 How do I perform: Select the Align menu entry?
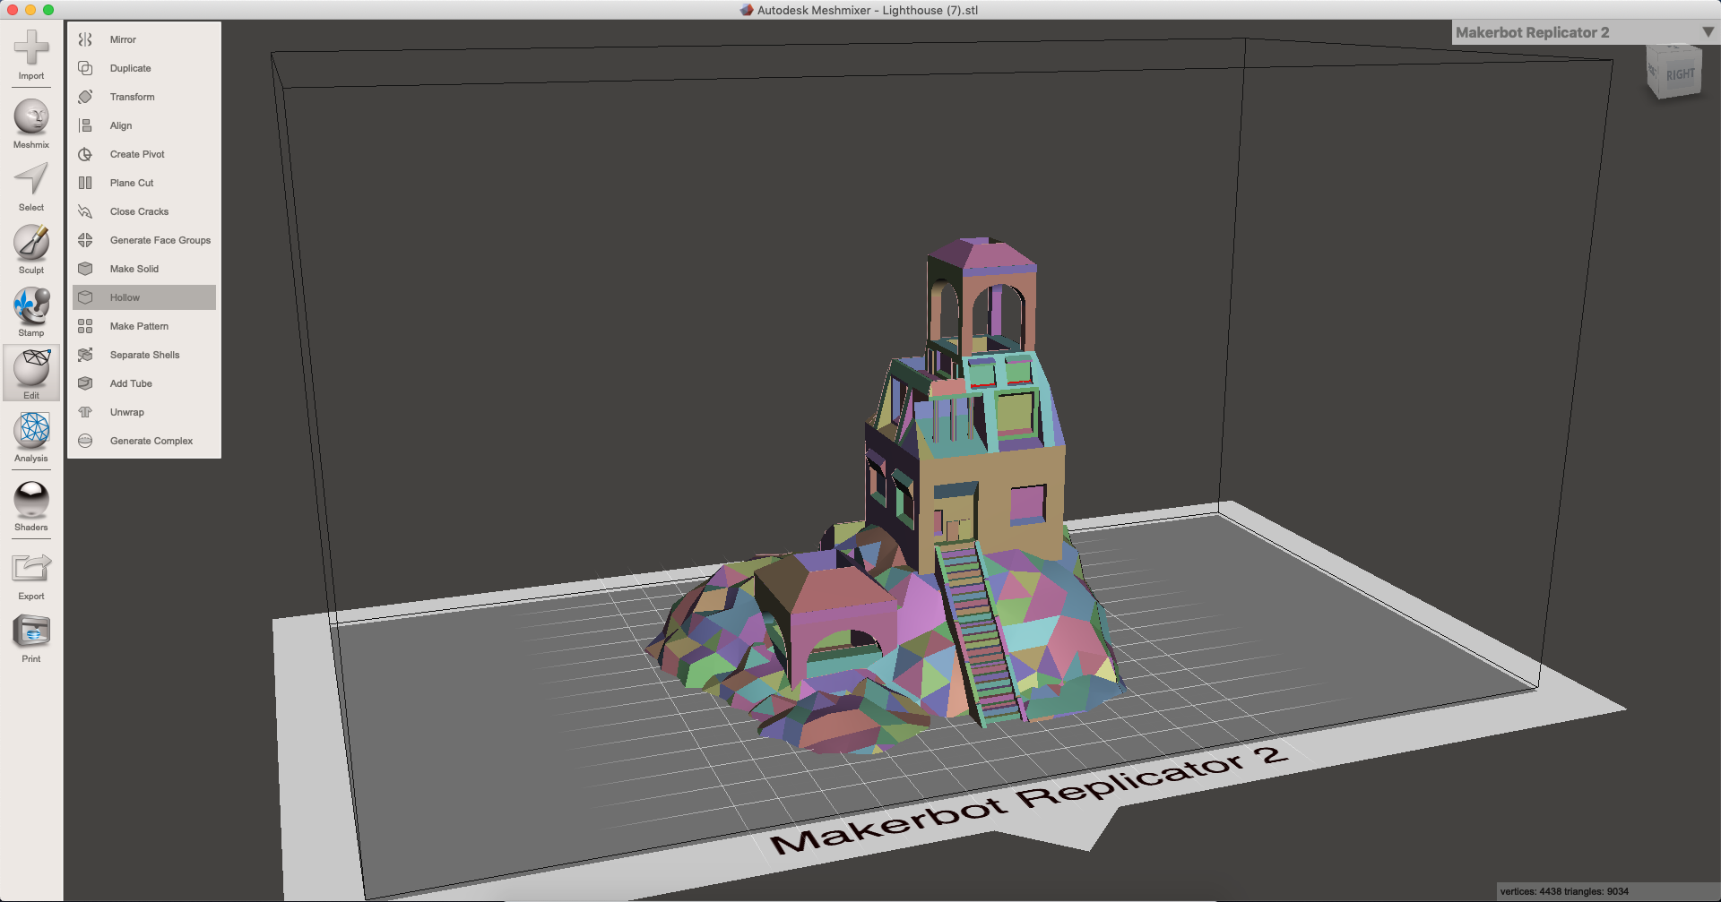tap(144, 125)
